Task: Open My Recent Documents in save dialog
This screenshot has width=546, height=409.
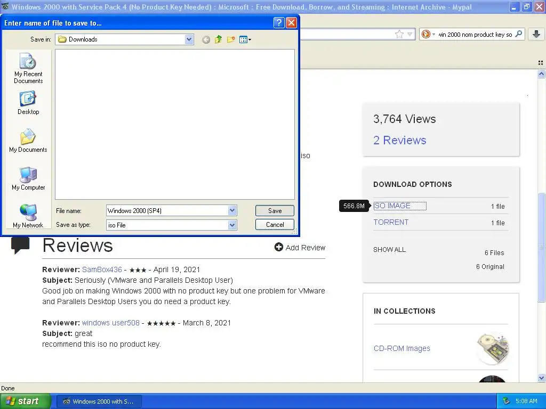Action: (28, 69)
